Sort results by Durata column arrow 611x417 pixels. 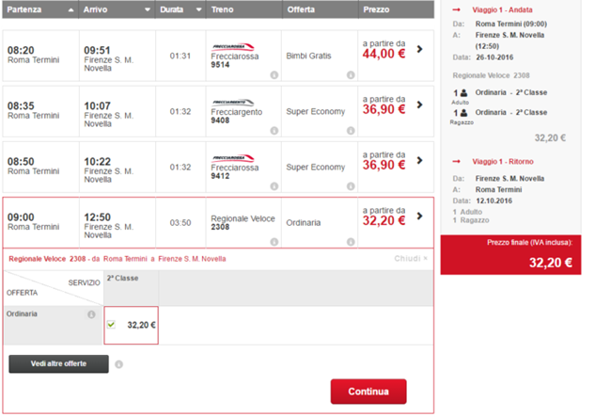pos(199,9)
